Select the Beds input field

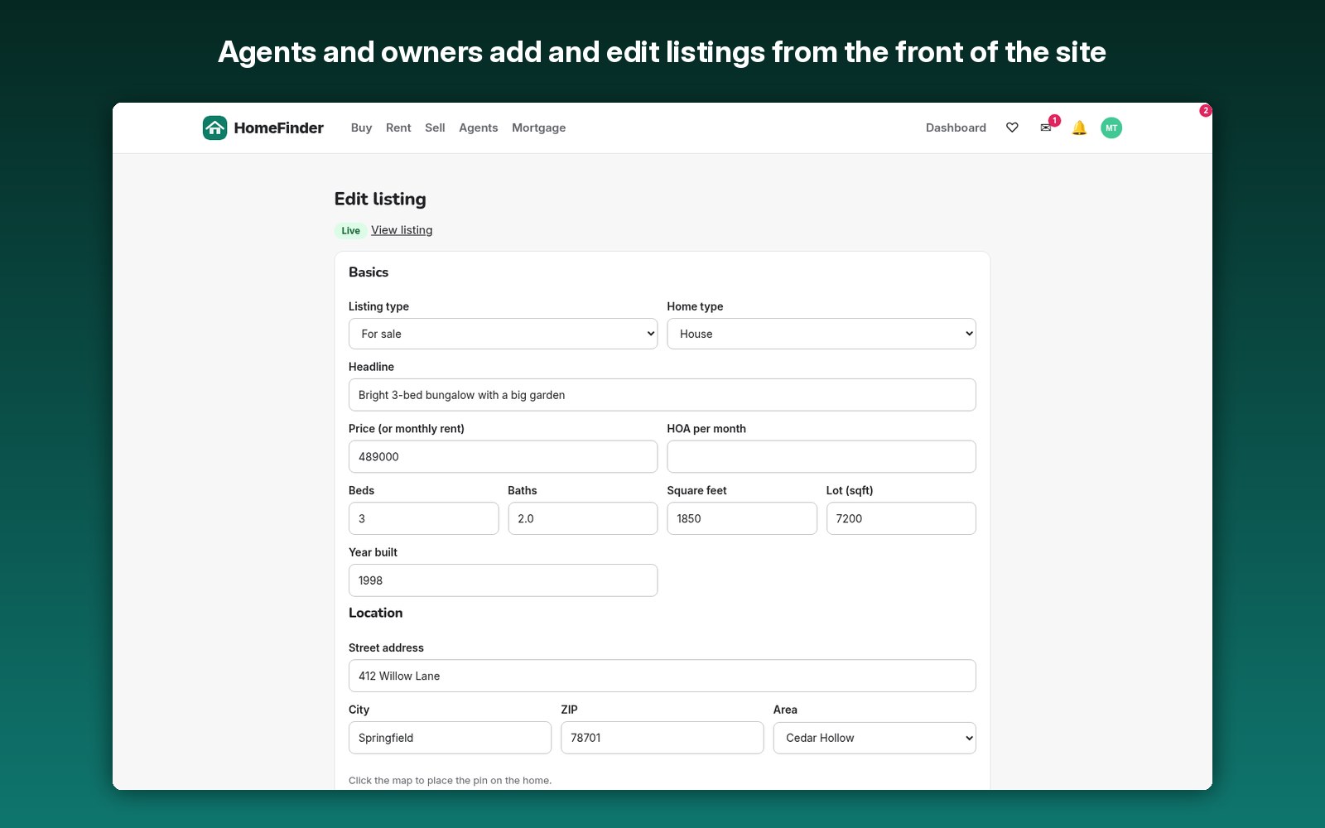pos(423,518)
